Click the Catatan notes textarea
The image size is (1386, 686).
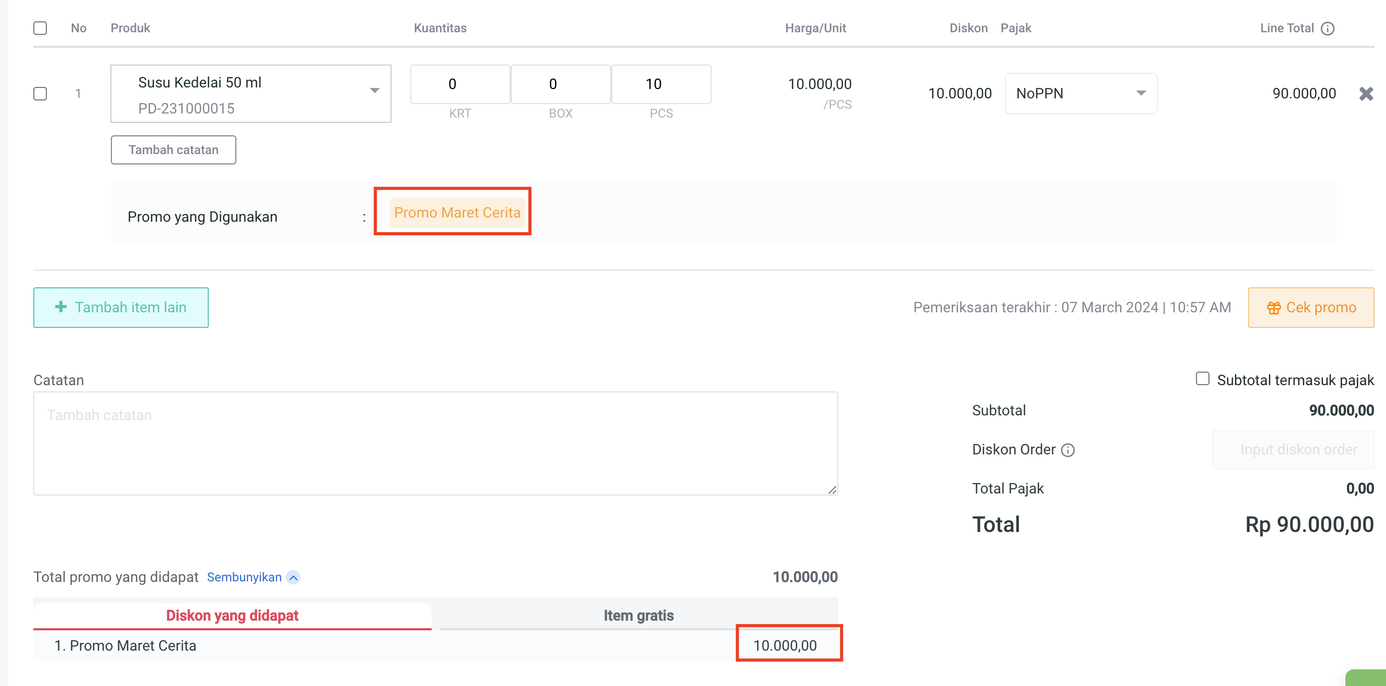click(x=435, y=443)
